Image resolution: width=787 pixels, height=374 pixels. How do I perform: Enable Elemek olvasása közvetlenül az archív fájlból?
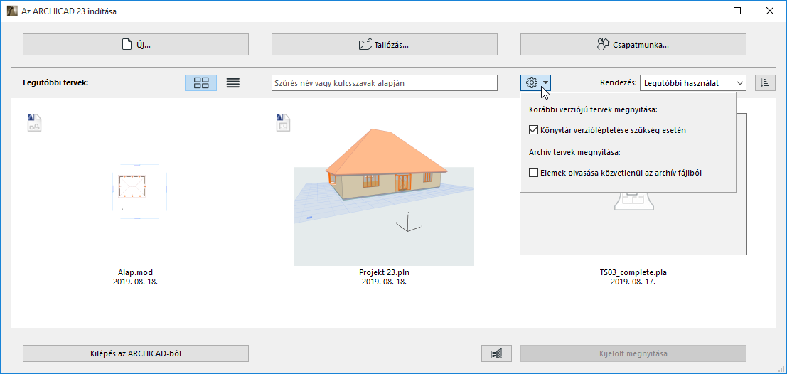pyautogui.click(x=533, y=173)
